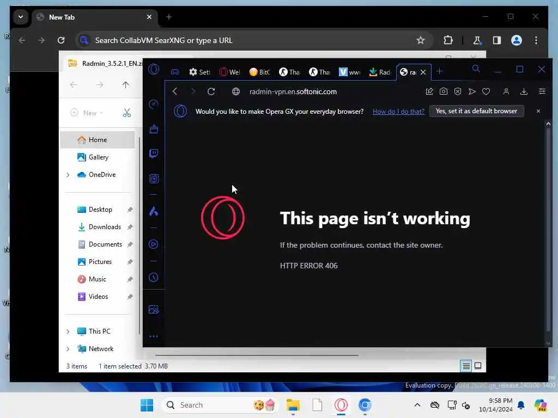The image size is (558, 418).
Task: Add a new Chrome tab
Action: point(169,17)
